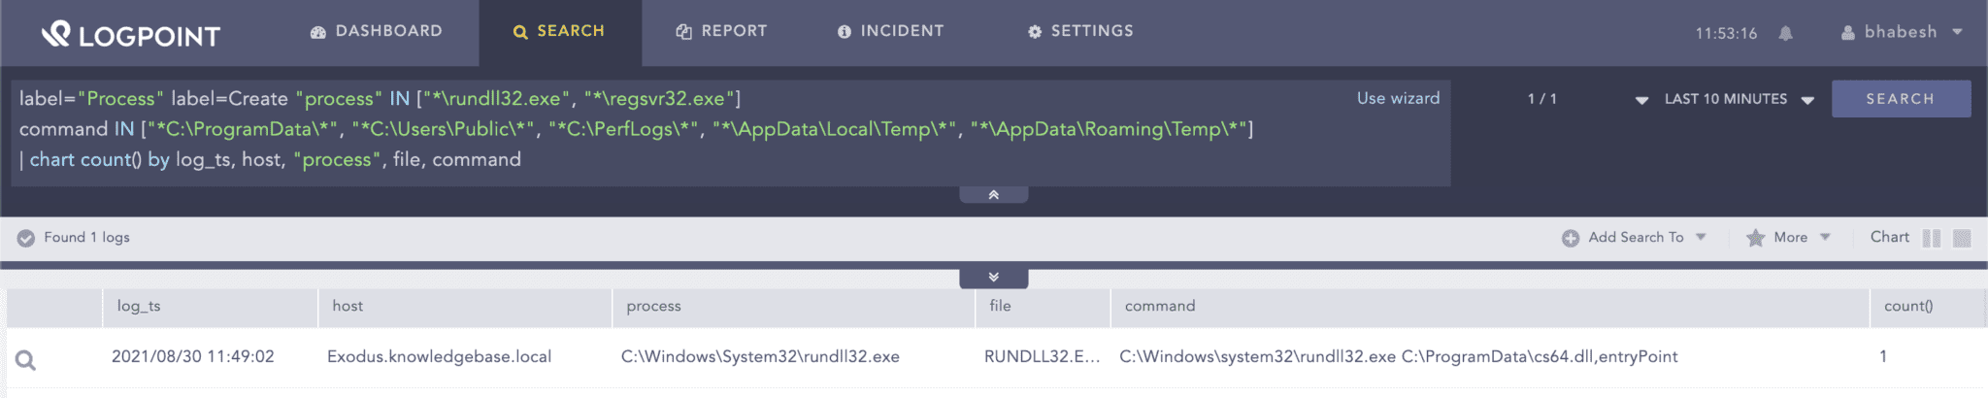Image resolution: width=1988 pixels, height=398 pixels.
Task: Open the notifications bell
Action: tap(1785, 33)
